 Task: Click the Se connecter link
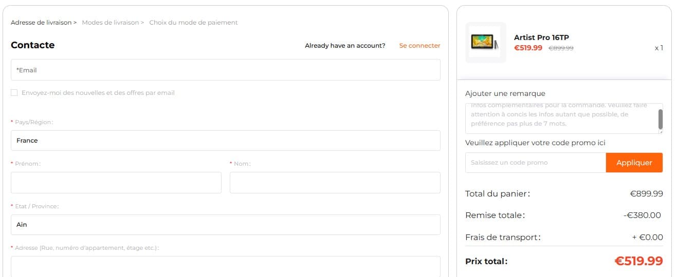tap(419, 46)
